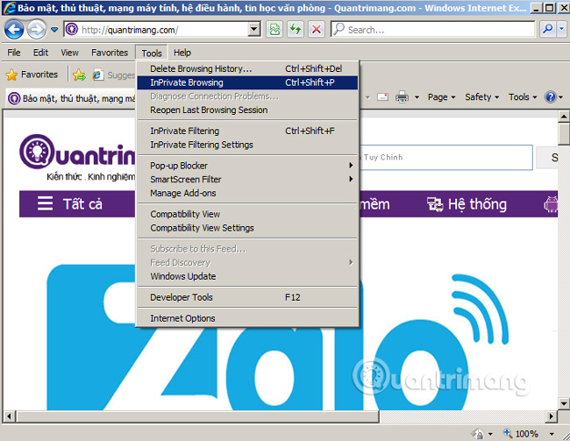Screen dimensions: 570x441
Task: Open the Page command bar menu
Action: [441, 97]
